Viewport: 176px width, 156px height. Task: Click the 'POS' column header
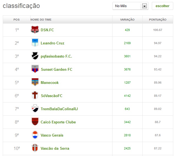(x=16, y=20)
